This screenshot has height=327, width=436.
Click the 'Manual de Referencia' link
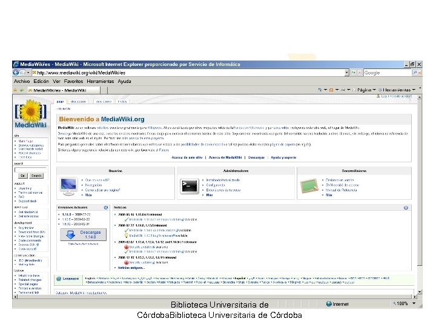[x=341, y=190]
